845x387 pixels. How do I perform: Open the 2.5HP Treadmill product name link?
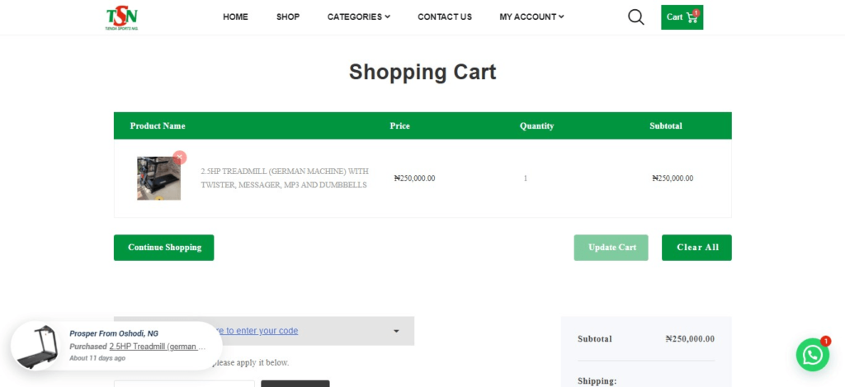(x=284, y=178)
